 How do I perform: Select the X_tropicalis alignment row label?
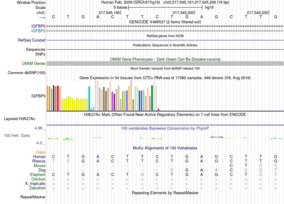point(35,184)
